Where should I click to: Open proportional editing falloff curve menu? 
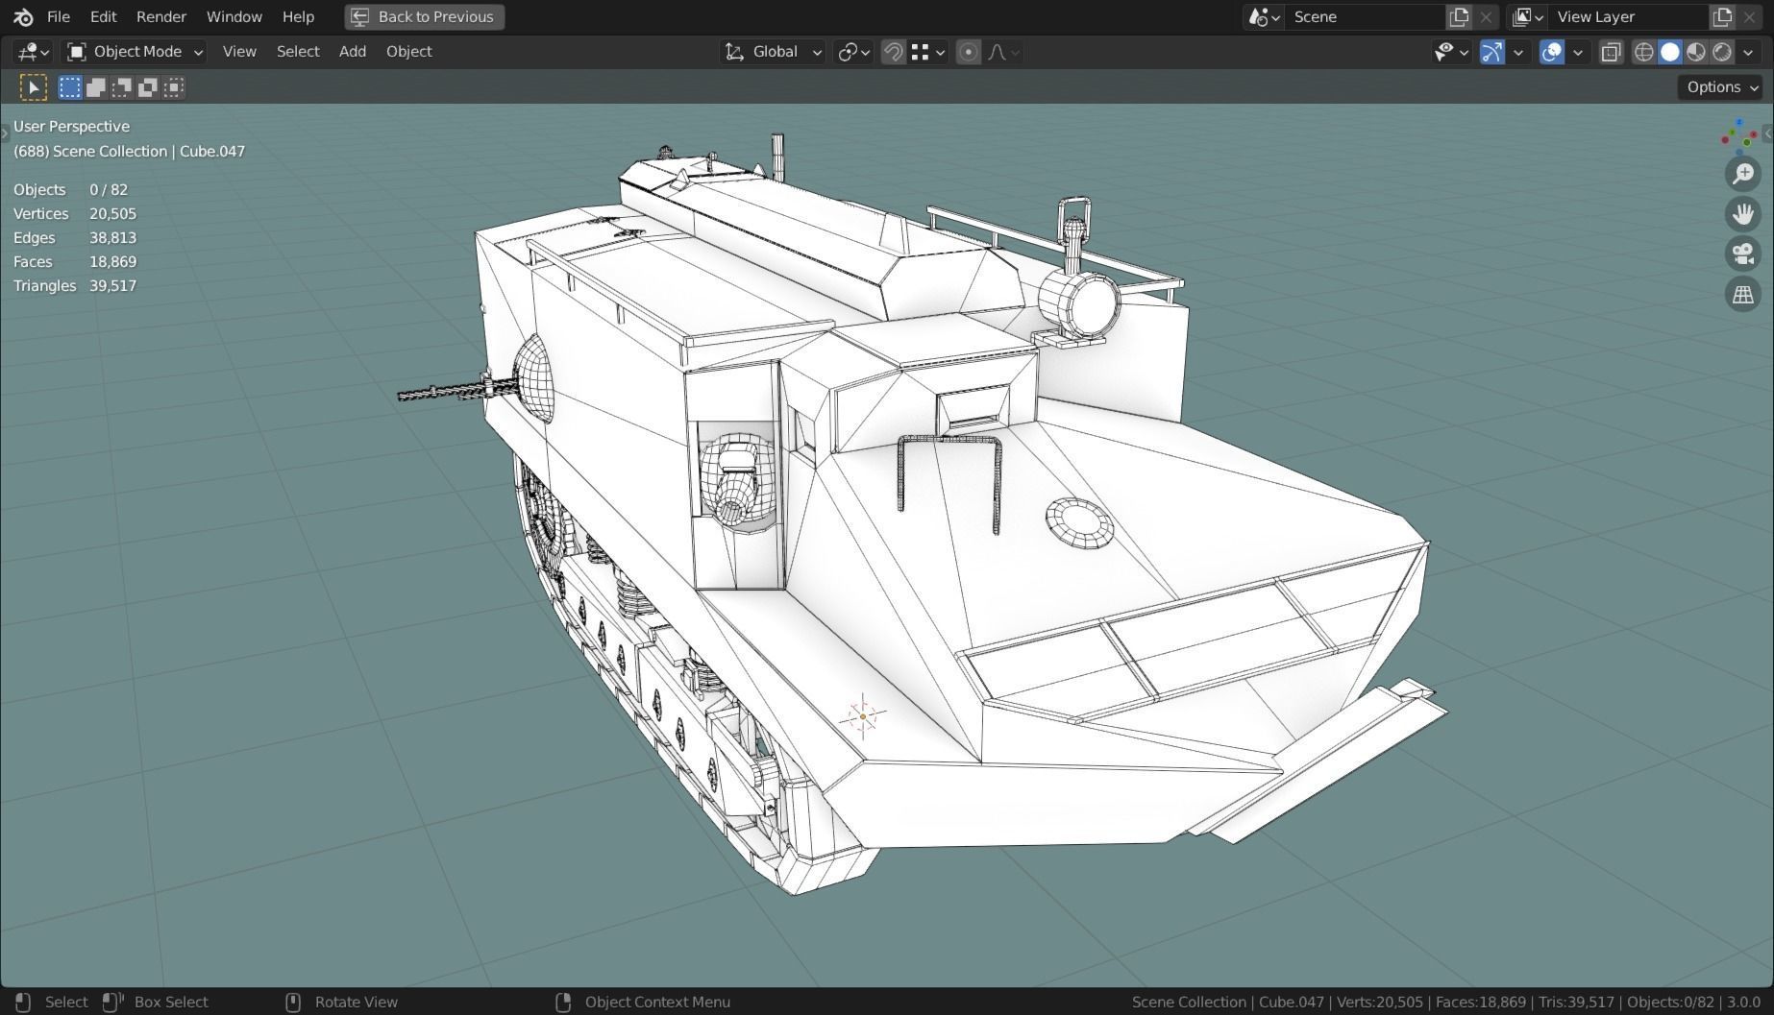[x=1003, y=52]
